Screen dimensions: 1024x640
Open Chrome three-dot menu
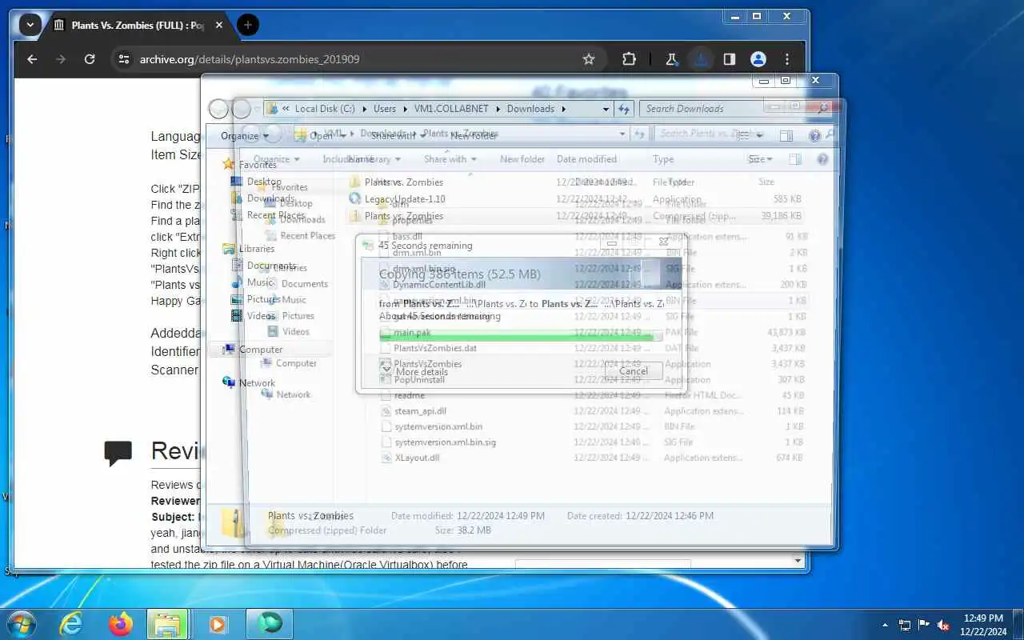787,59
